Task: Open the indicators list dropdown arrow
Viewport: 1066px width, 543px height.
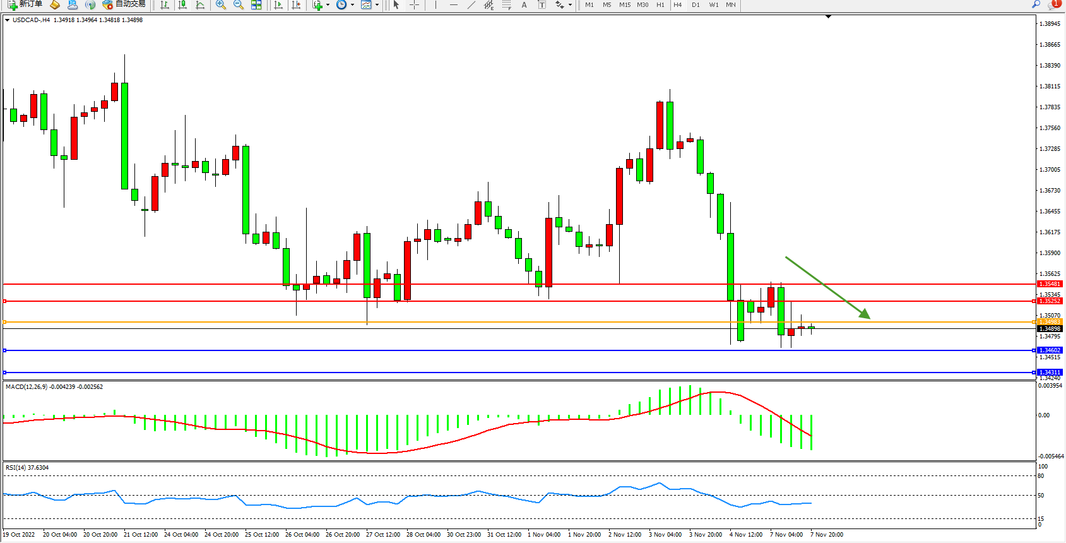Action: (x=328, y=5)
